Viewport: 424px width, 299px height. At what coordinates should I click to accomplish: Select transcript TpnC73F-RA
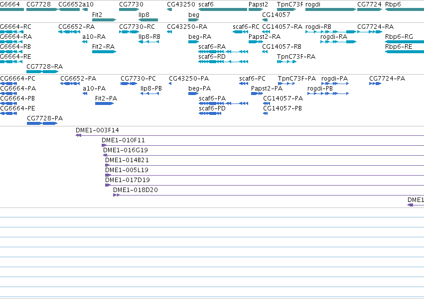point(286,62)
